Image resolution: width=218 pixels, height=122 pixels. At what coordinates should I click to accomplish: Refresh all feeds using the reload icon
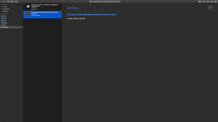16,1
